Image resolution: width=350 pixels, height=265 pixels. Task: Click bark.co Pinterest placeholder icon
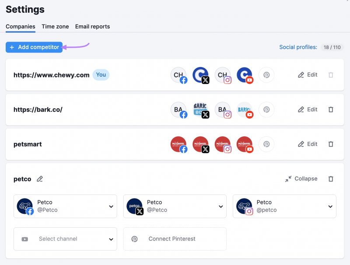coord(266,110)
